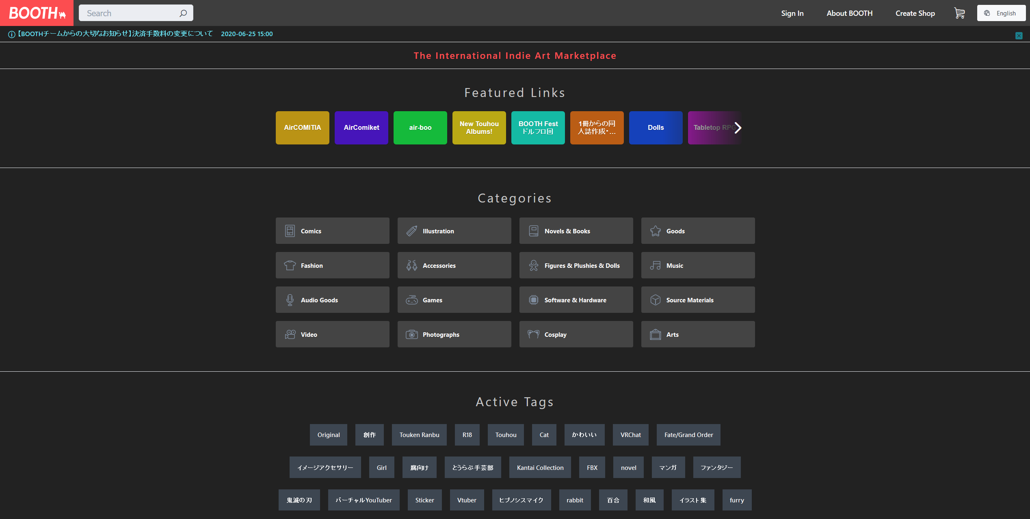Dismiss the announcement banner

1019,36
